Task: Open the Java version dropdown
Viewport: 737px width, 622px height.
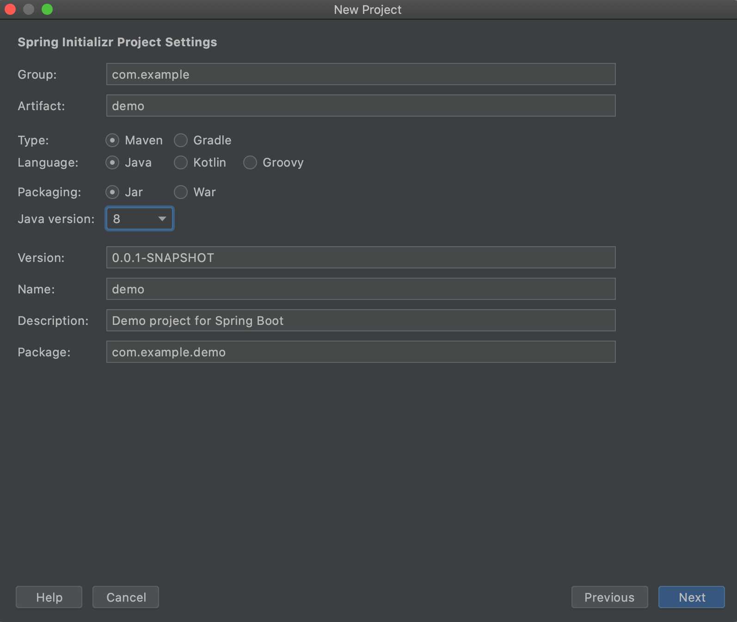Action: point(140,218)
